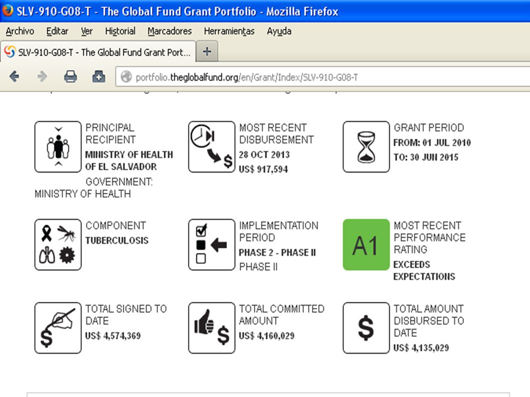Open the Archivo menu

click(20, 31)
